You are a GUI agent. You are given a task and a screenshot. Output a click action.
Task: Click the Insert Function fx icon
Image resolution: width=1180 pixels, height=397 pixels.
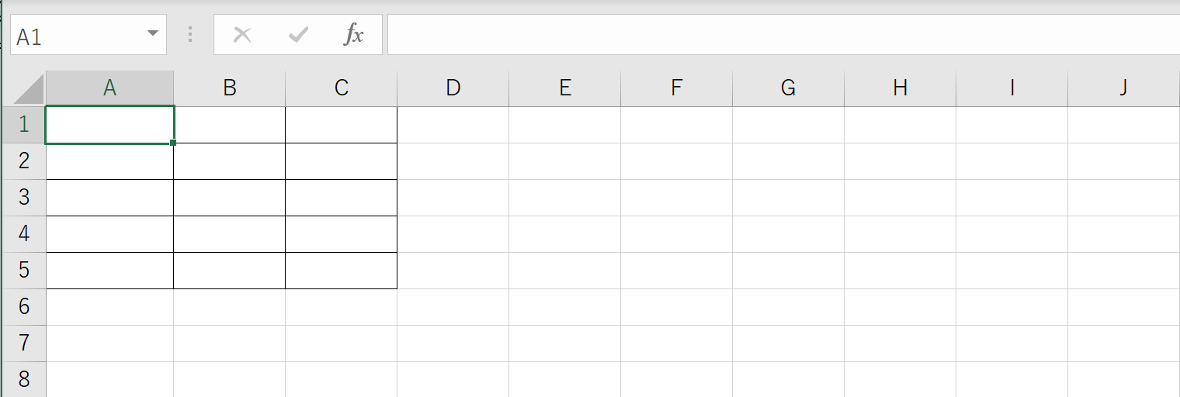coord(354,35)
